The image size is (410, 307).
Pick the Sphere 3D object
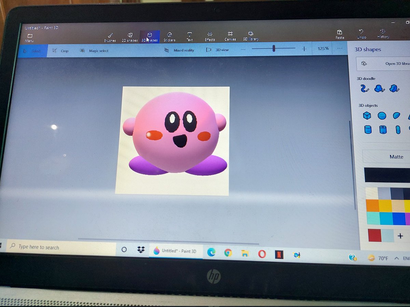[x=382, y=116]
